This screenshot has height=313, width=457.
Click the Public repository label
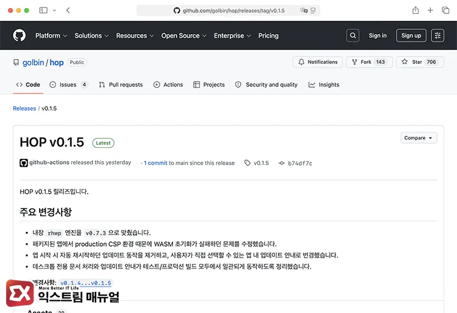77,62
